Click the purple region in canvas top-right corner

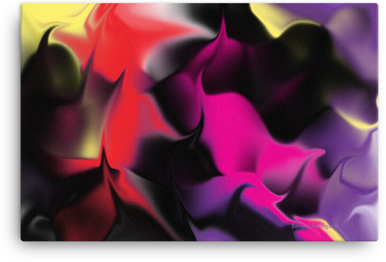354,27
